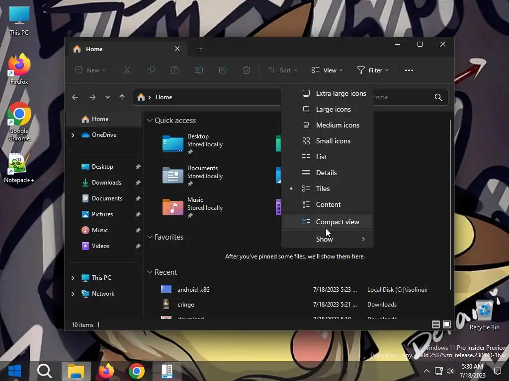Toggle Compact view

click(x=327, y=222)
